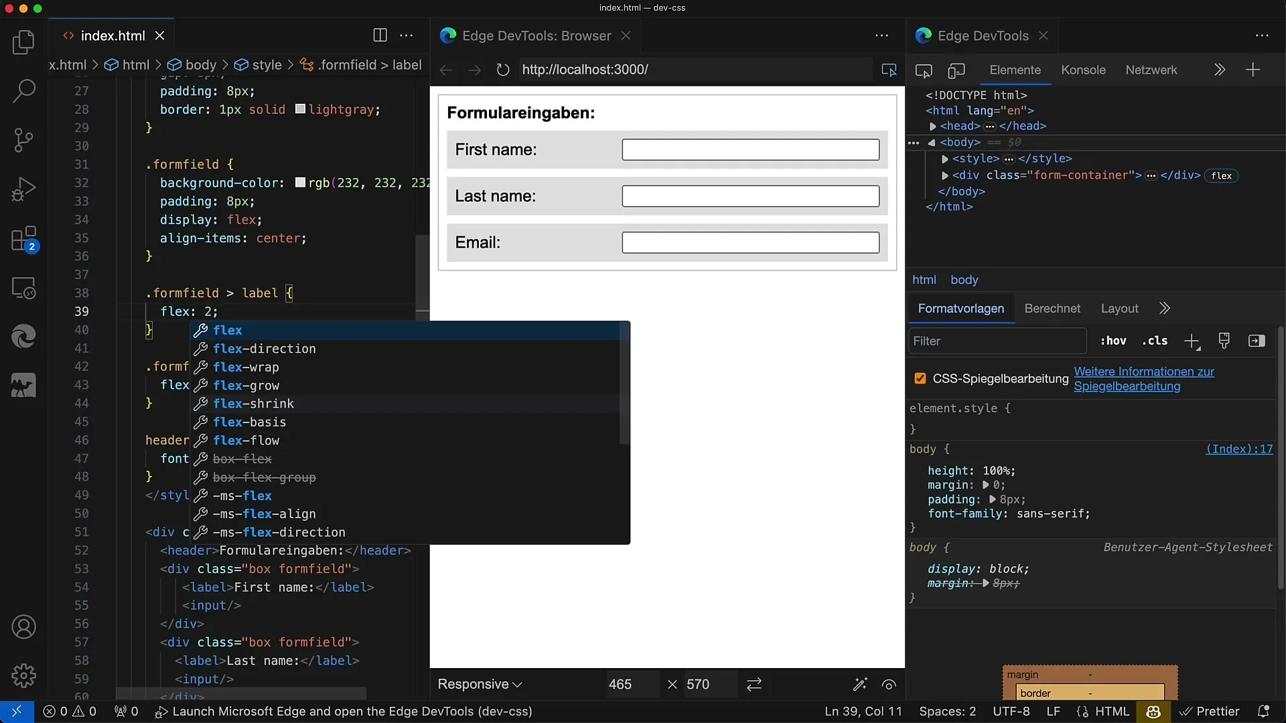The height and width of the screenshot is (723, 1286).
Task: Click the magic wand icon in device toolbar
Action: tap(860, 684)
